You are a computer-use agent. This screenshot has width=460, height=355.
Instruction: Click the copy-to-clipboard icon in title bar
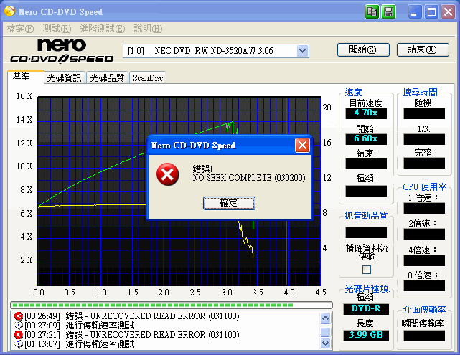372,12
